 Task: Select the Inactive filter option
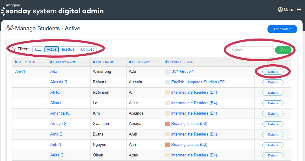click(68, 49)
